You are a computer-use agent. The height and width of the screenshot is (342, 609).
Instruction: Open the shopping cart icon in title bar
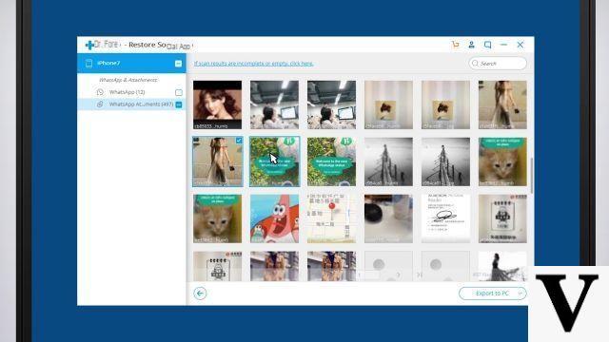456,45
